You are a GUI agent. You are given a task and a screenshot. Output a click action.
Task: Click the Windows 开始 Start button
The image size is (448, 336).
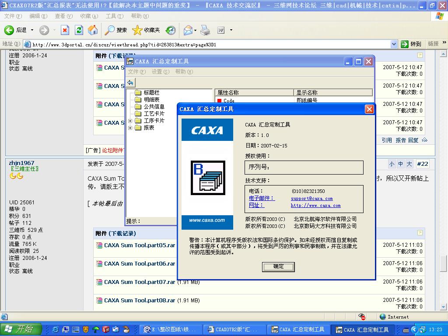[21, 329]
